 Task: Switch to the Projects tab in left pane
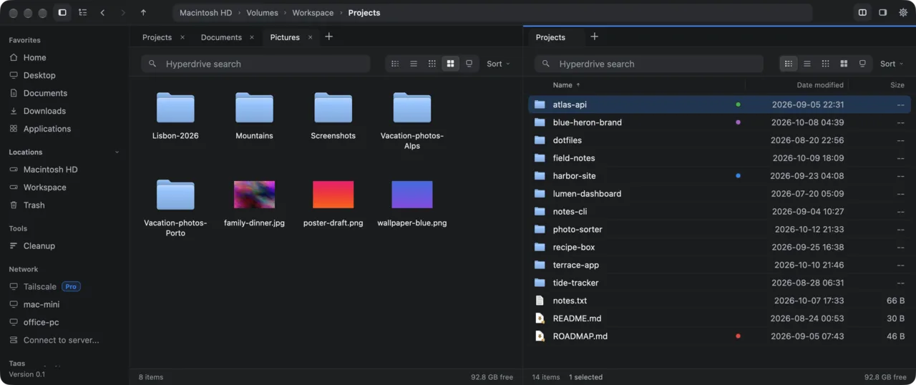click(x=157, y=37)
